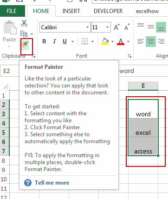Click the Cut scissors icon

pyautogui.click(x=24, y=23)
